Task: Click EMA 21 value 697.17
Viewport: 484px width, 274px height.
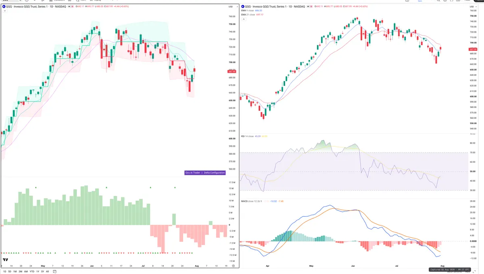Action: coord(260,15)
